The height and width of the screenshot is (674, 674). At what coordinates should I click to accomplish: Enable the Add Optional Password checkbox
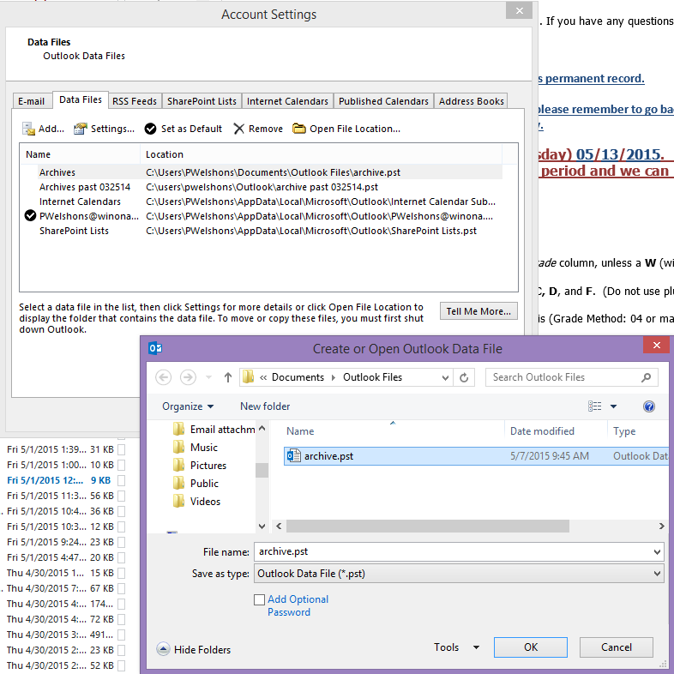point(259,600)
